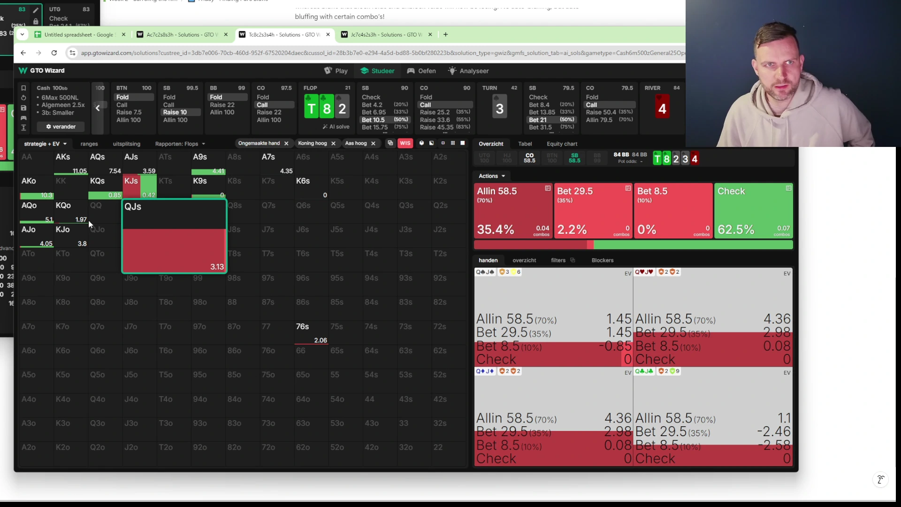Switch to the ranges tab
The image size is (901, 507).
(89, 144)
